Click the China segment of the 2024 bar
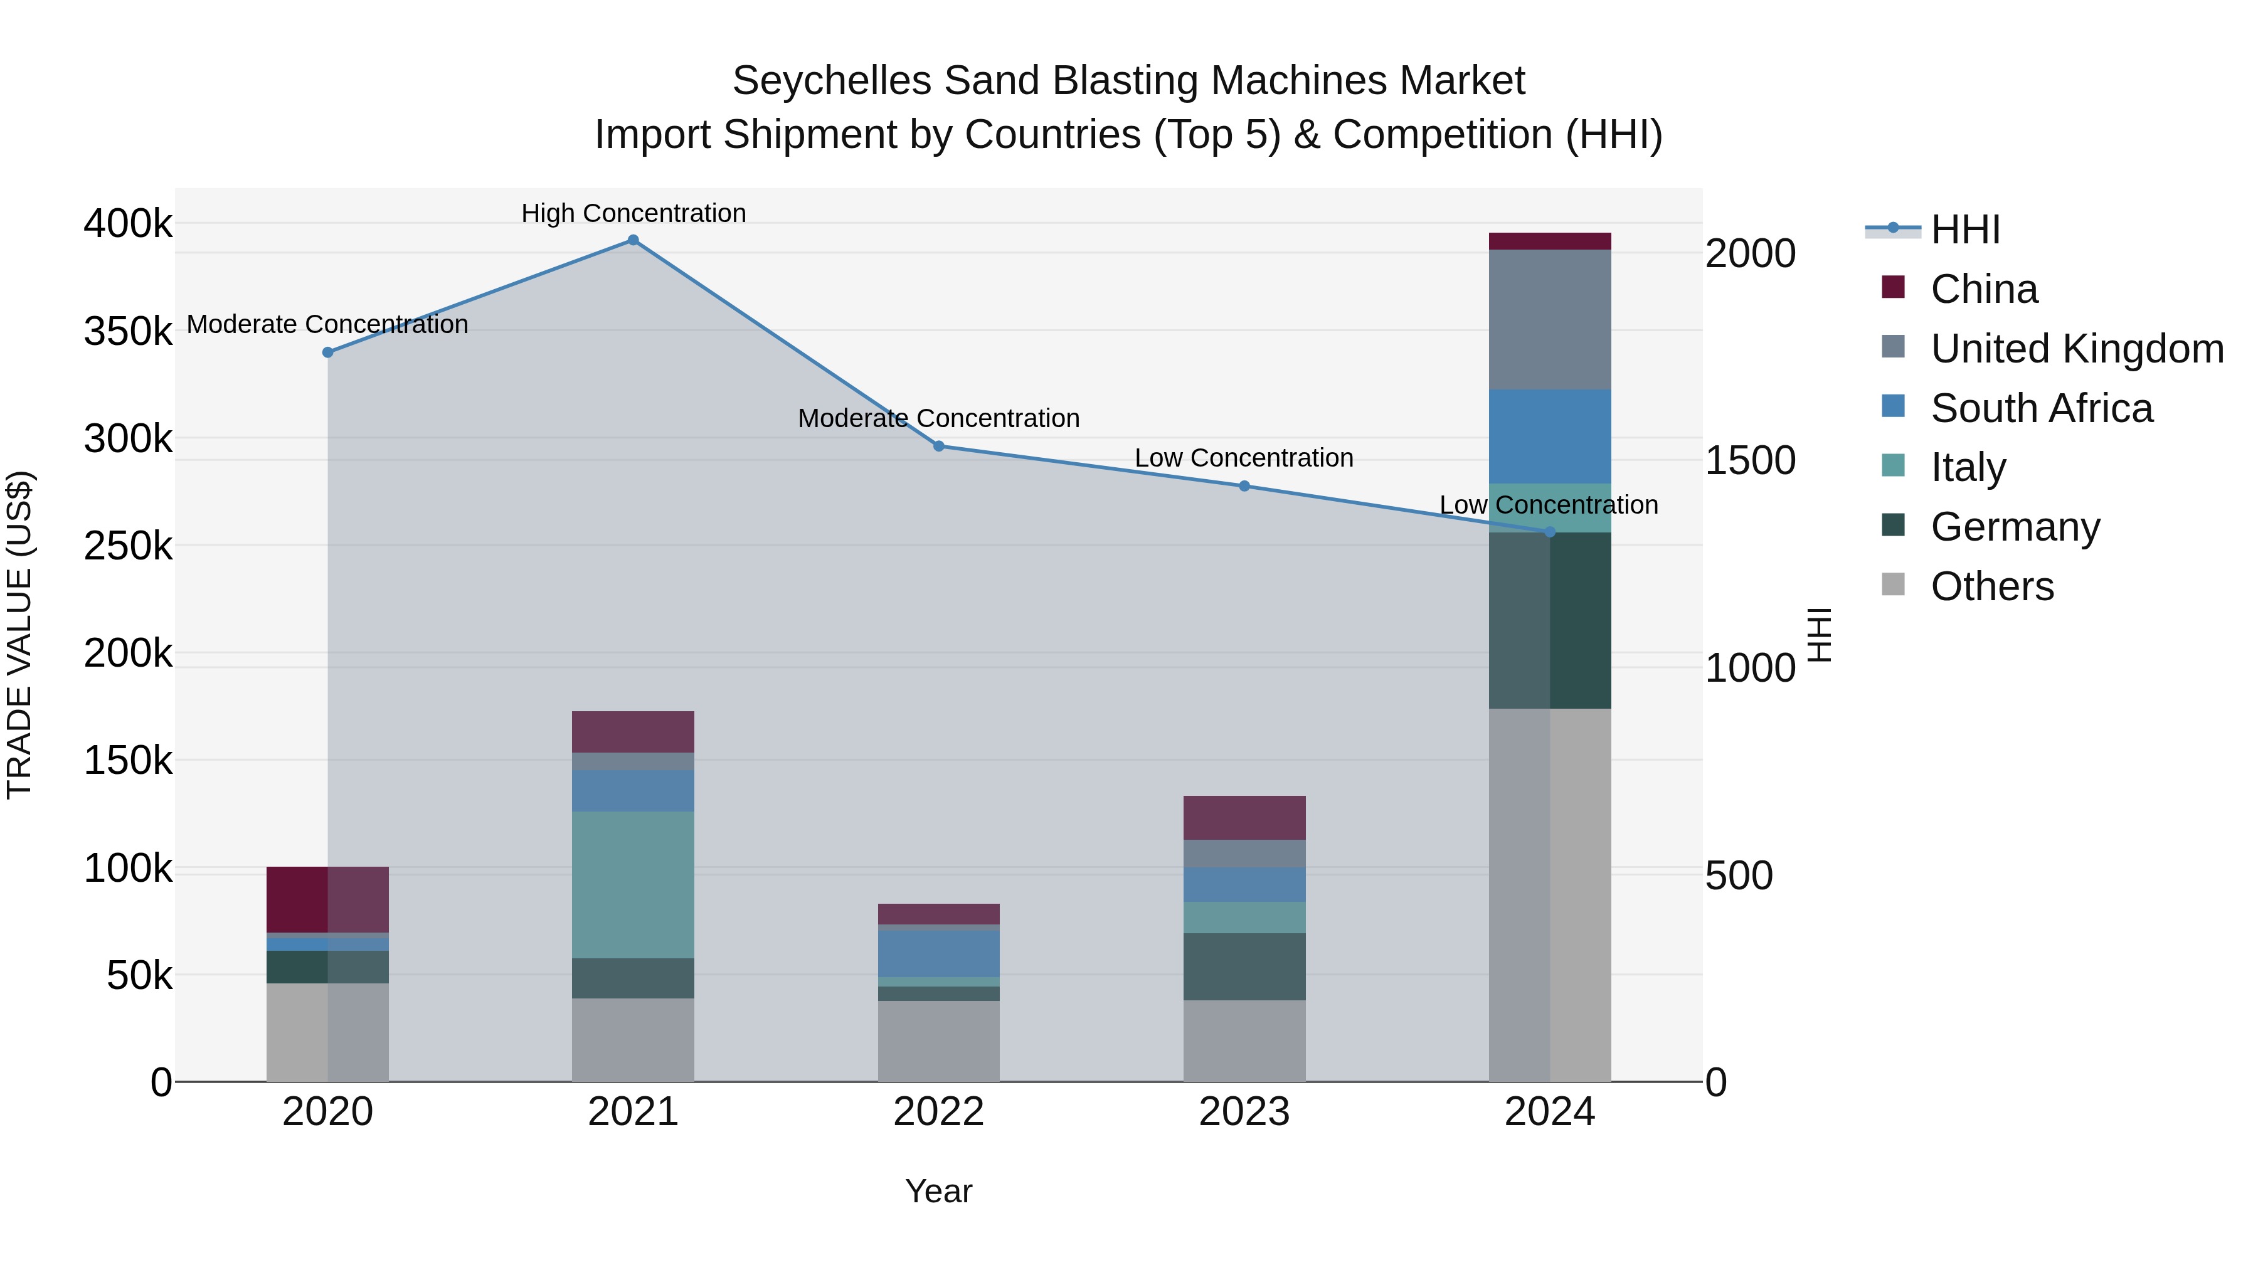This screenshot has width=2258, height=1270. [1550, 241]
